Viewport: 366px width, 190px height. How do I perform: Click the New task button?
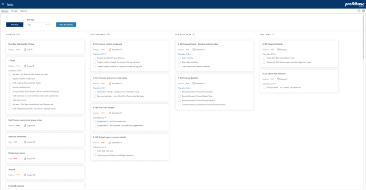(x=15, y=24)
